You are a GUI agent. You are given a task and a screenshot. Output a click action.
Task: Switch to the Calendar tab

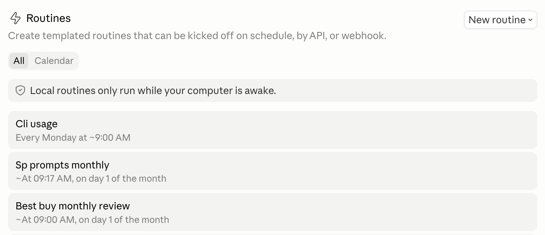coord(54,61)
